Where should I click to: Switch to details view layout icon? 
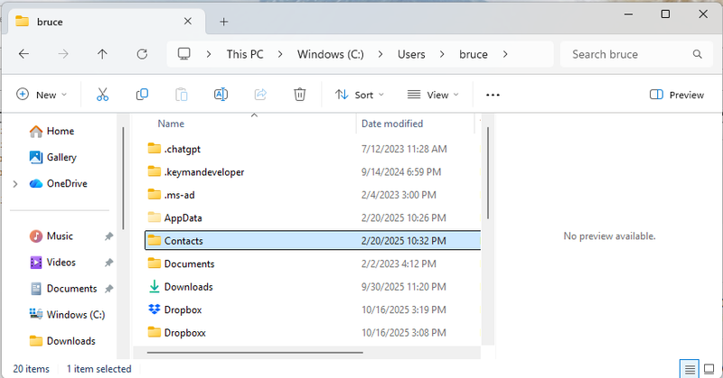pos(690,368)
